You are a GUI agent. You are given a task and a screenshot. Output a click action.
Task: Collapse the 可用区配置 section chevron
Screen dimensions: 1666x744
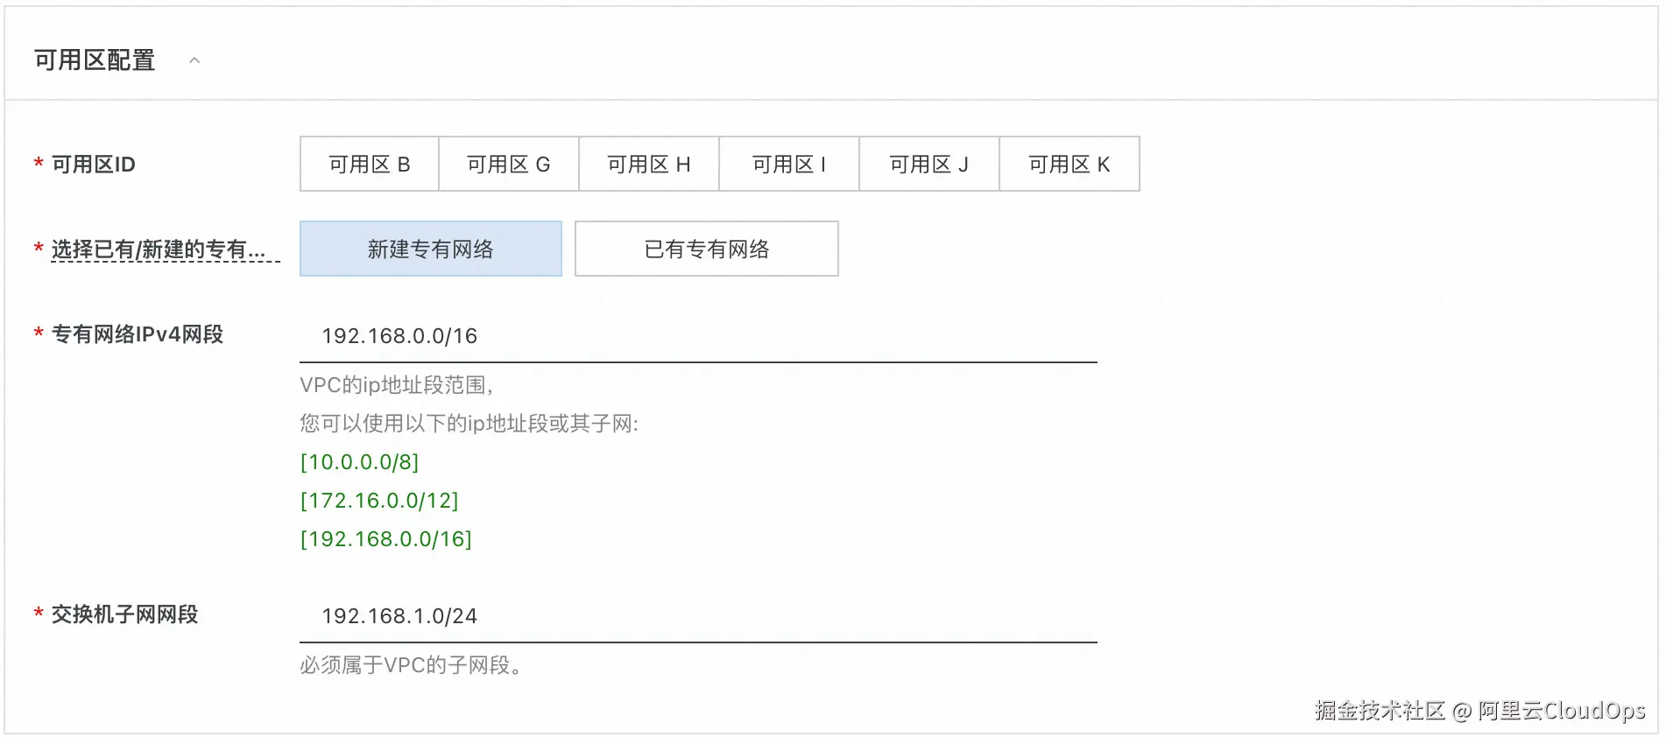194,60
